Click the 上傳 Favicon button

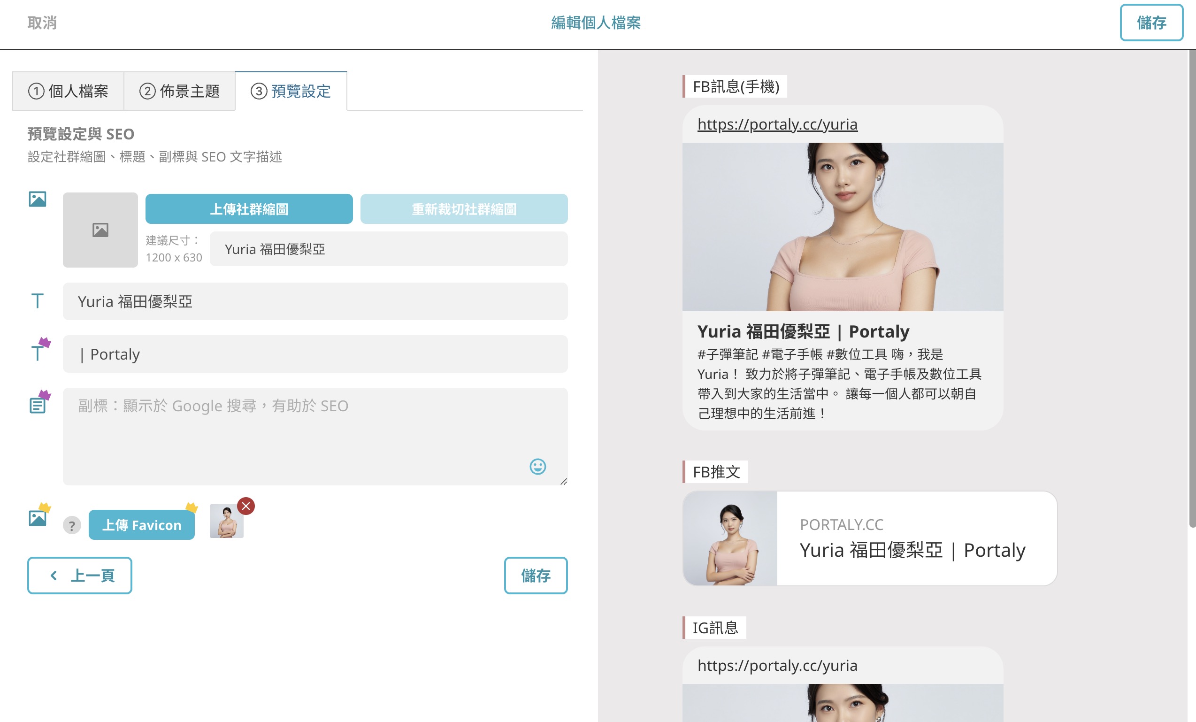pyautogui.click(x=142, y=525)
